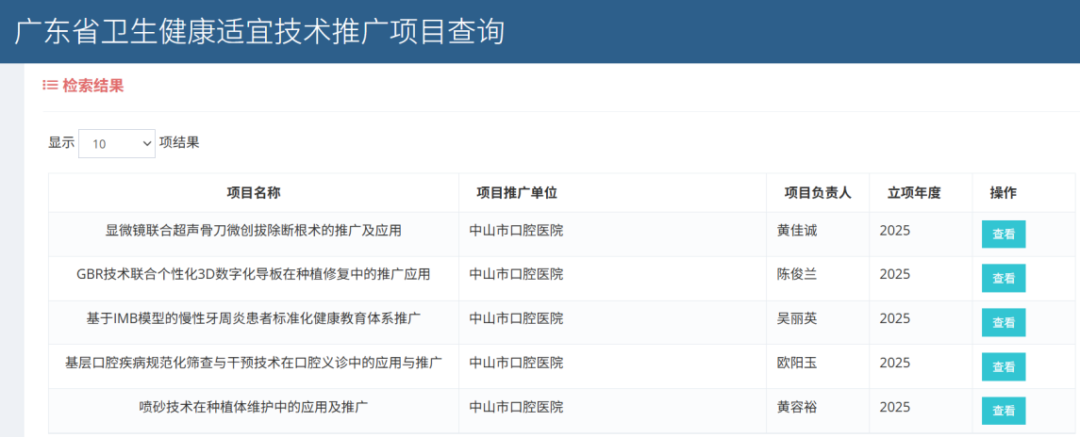The height and width of the screenshot is (437, 1080).
Task: Open 查看 for 吴丽英's project
Action: (x=1003, y=322)
